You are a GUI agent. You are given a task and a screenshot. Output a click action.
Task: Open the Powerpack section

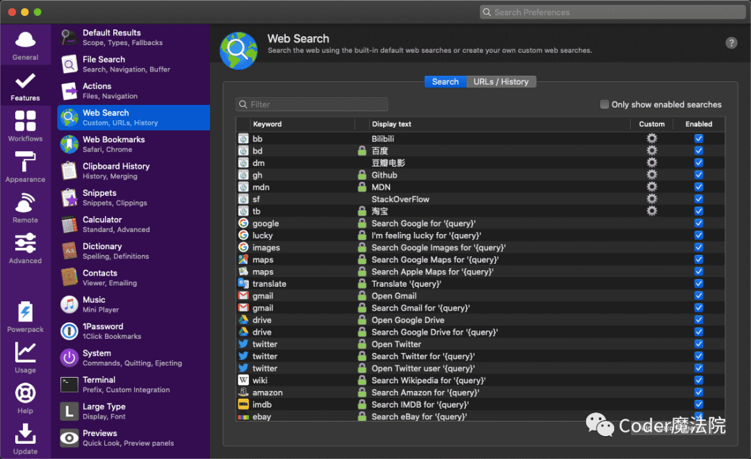click(x=26, y=317)
